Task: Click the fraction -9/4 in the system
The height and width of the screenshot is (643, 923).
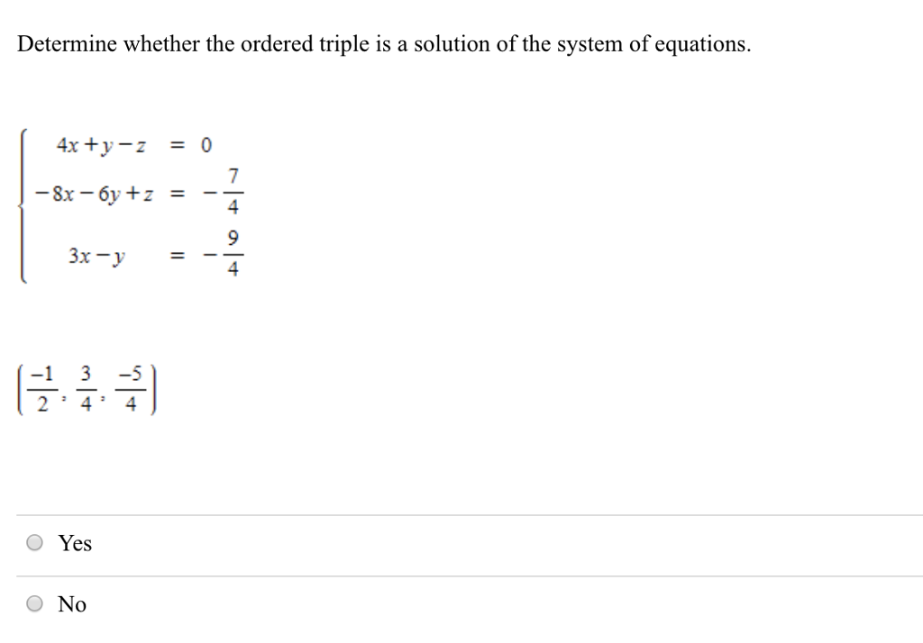Action: 227,255
